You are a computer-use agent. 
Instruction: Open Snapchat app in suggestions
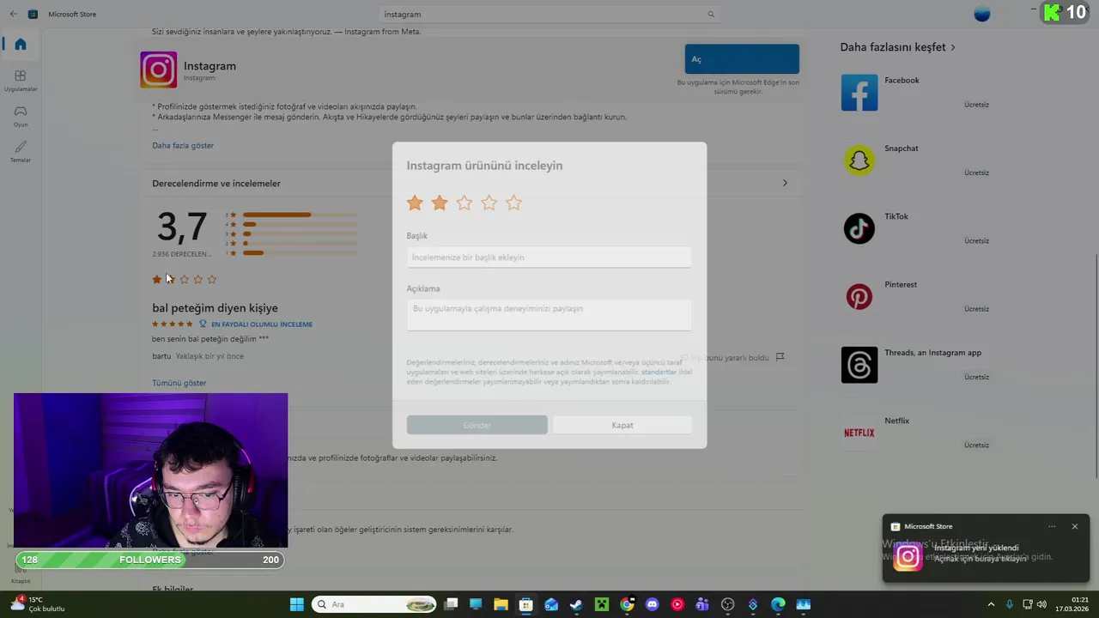pos(915,161)
